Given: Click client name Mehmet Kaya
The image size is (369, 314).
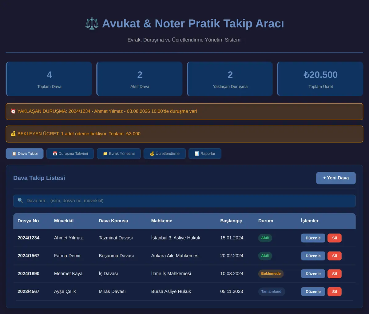Looking at the screenshot, I should click(68, 273).
